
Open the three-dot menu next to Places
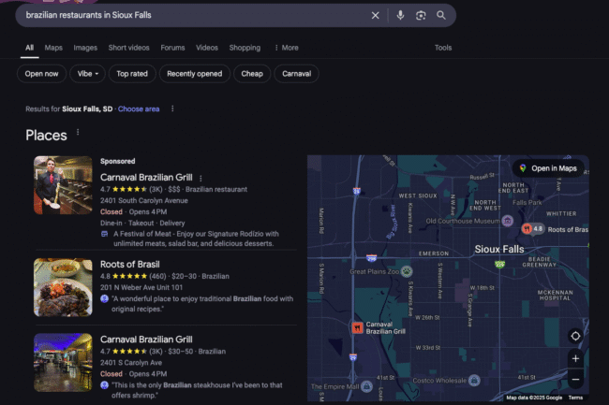[x=78, y=132]
